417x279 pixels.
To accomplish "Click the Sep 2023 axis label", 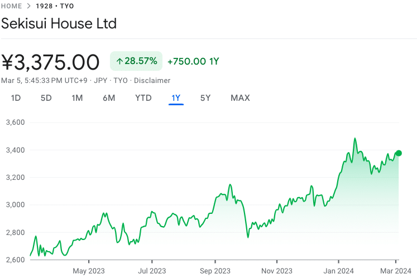I will (x=215, y=271).
